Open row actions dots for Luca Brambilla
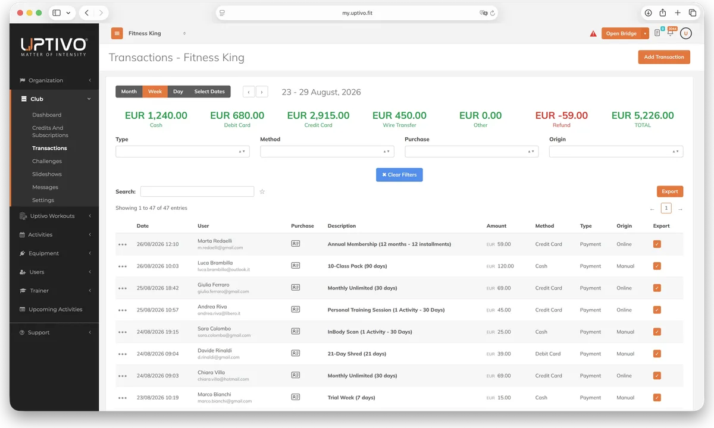The image size is (714, 428). click(123, 266)
